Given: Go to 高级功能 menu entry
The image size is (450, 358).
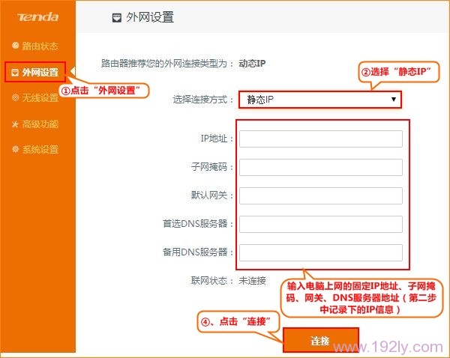Looking at the screenshot, I should click(x=40, y=124).
